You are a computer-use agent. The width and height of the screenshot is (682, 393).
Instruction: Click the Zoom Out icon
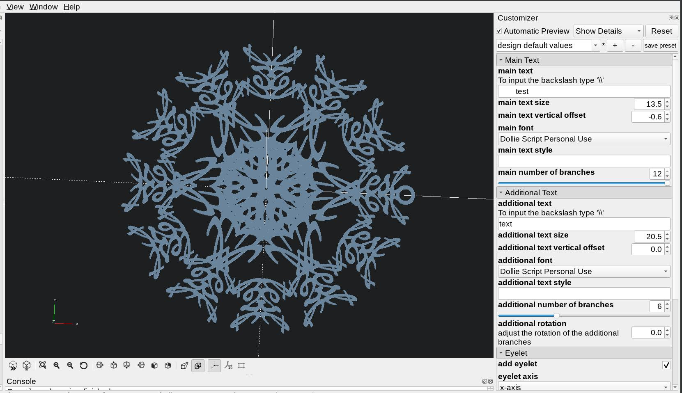(70, 366)
